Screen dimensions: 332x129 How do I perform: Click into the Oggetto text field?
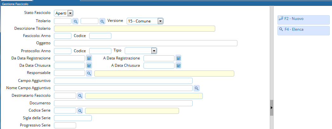(x=145, y=43)
